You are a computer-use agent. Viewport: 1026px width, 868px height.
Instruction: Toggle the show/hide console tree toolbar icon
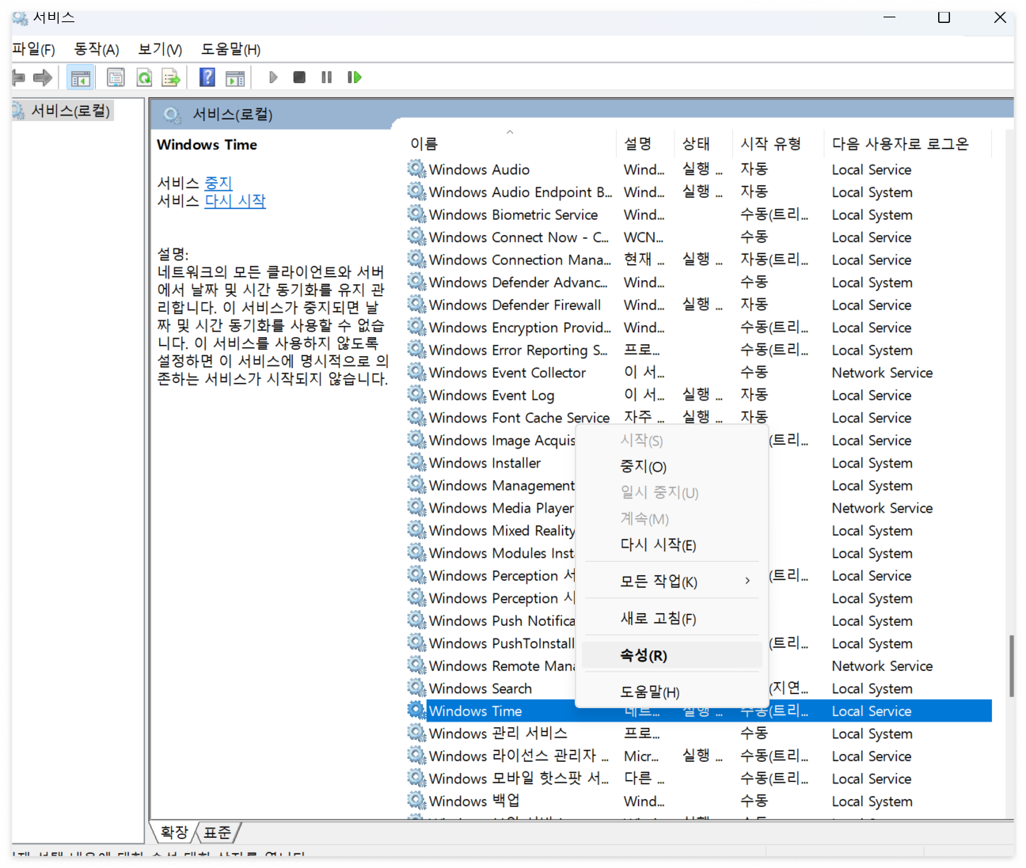(x=80, y=78)
